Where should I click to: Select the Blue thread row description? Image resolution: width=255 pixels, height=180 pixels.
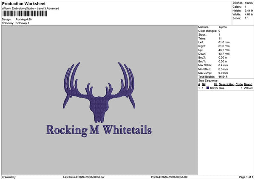(x=221, y=88)
